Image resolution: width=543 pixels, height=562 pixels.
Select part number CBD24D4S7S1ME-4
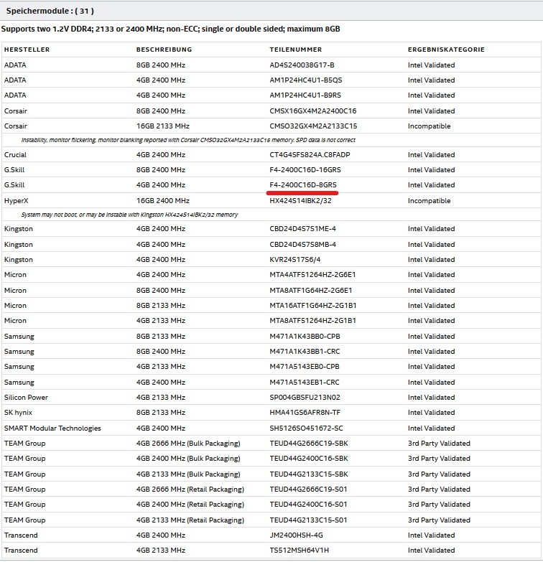pos(302,228)
